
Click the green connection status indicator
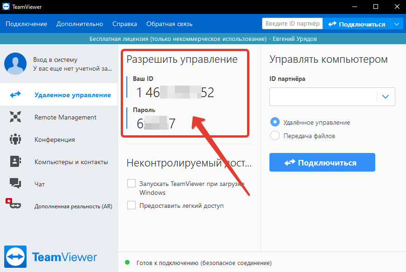pos(127,262)
